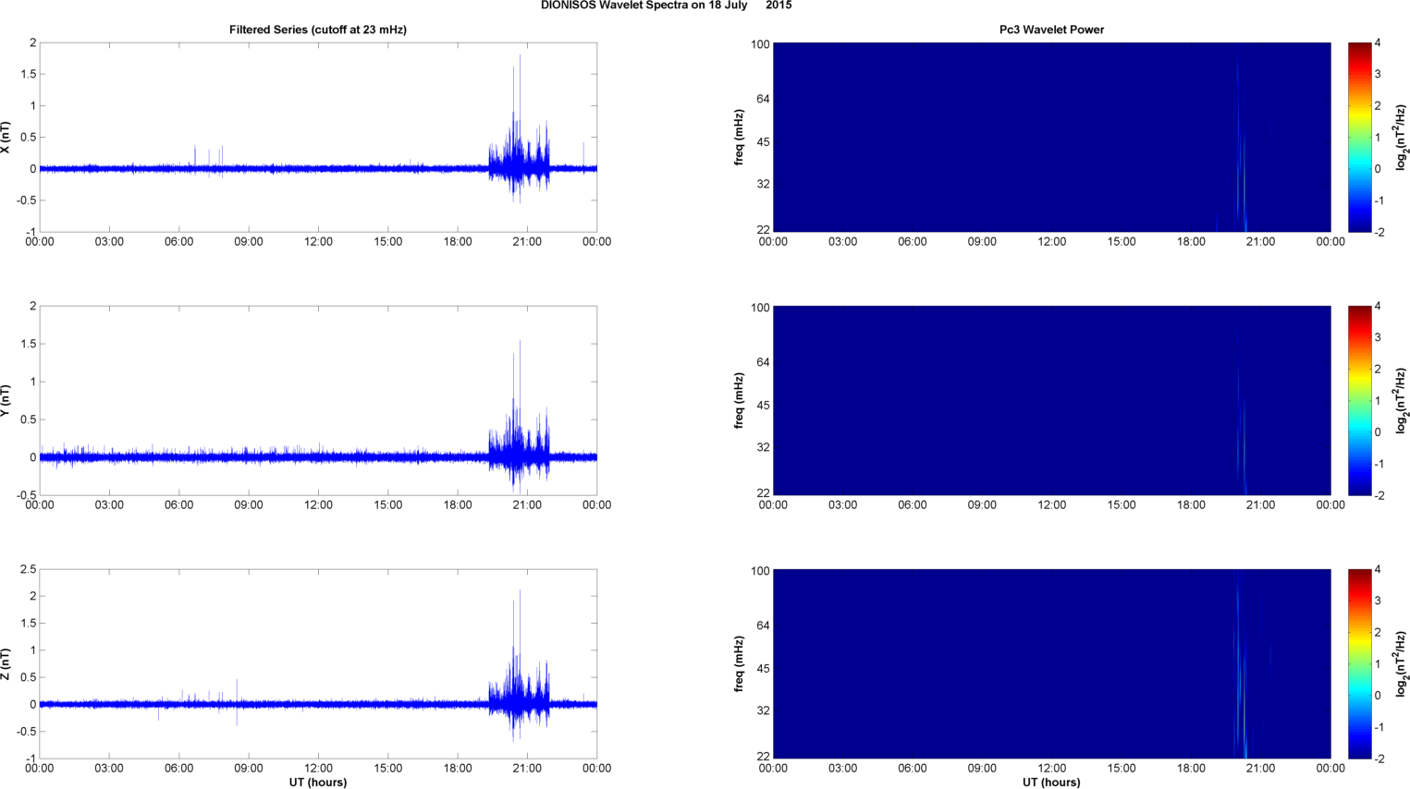Click the 'Pc3 Wavelet Power' heading

pos(1051,30)
